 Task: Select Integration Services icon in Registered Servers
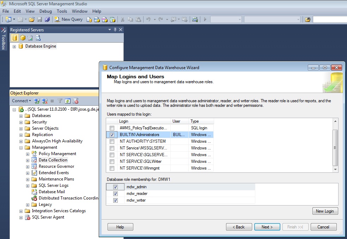[38, 38]
